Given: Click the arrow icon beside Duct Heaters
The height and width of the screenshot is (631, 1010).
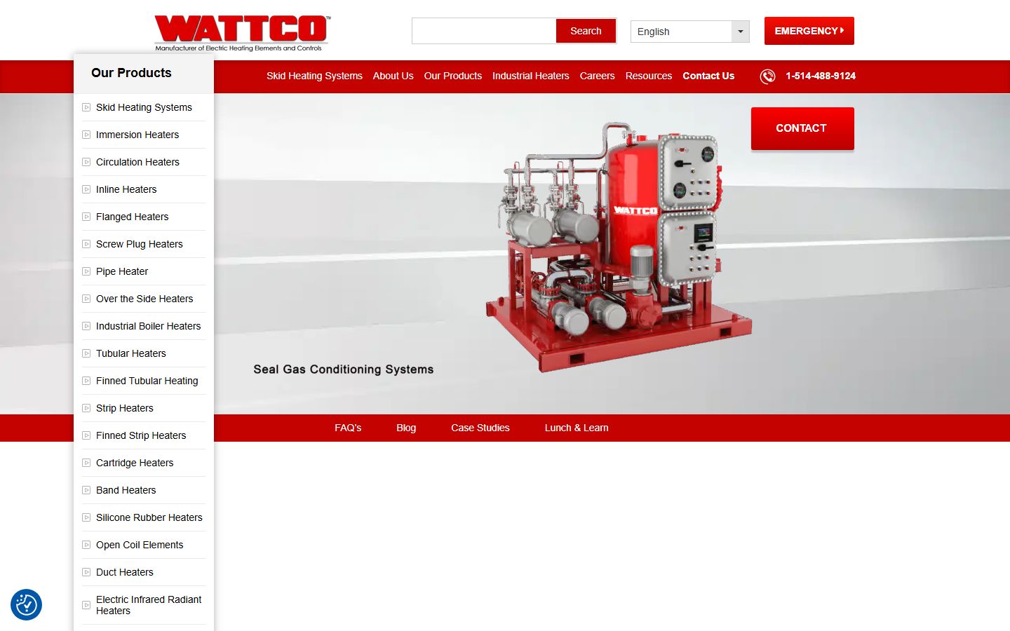Looking at the screenshot, I should click(86, 572).
